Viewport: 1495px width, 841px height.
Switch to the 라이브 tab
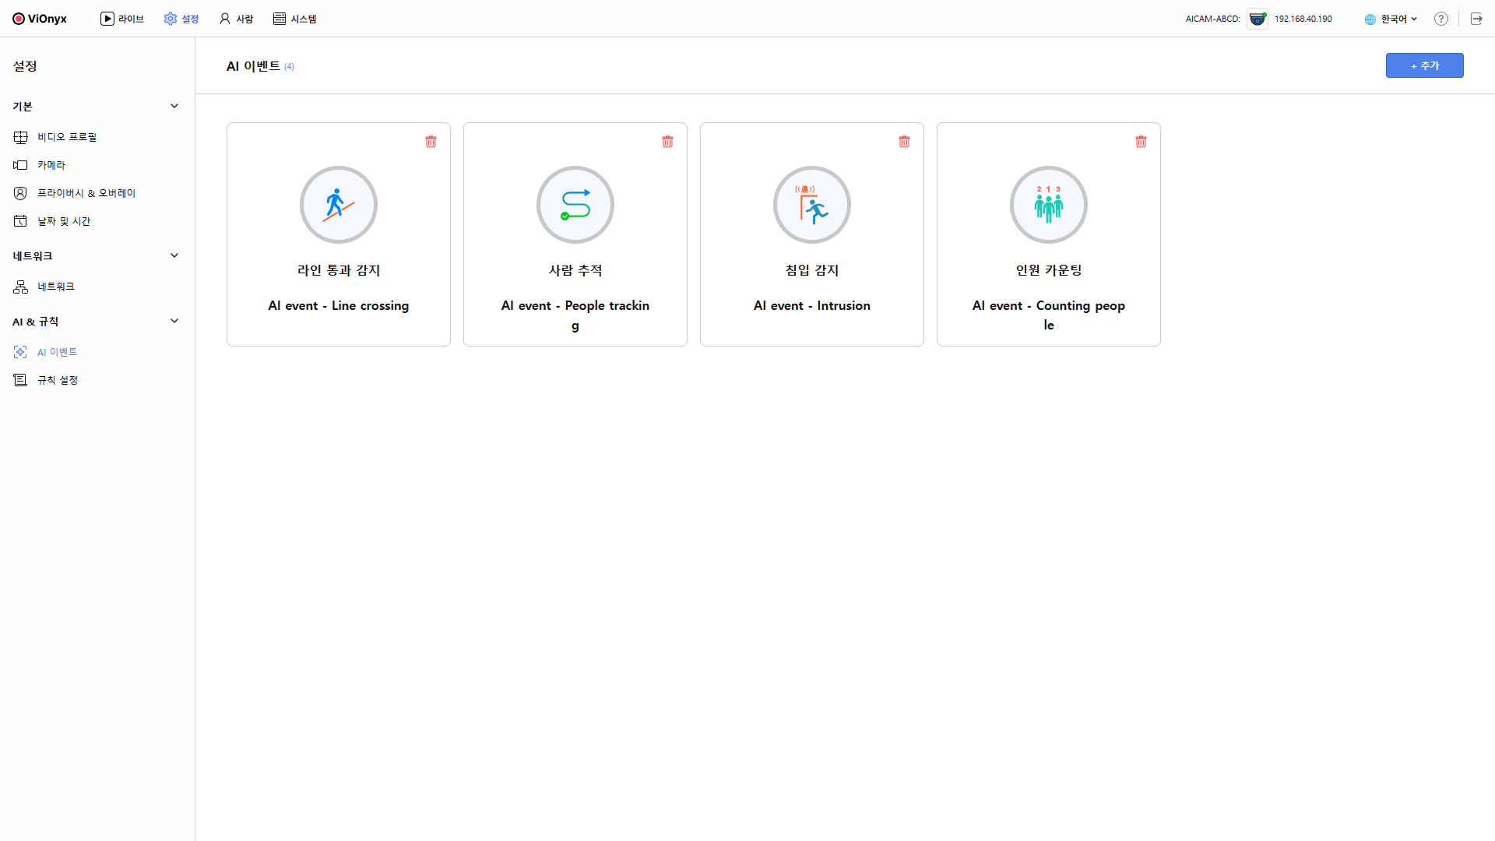(x=122, y=19)
